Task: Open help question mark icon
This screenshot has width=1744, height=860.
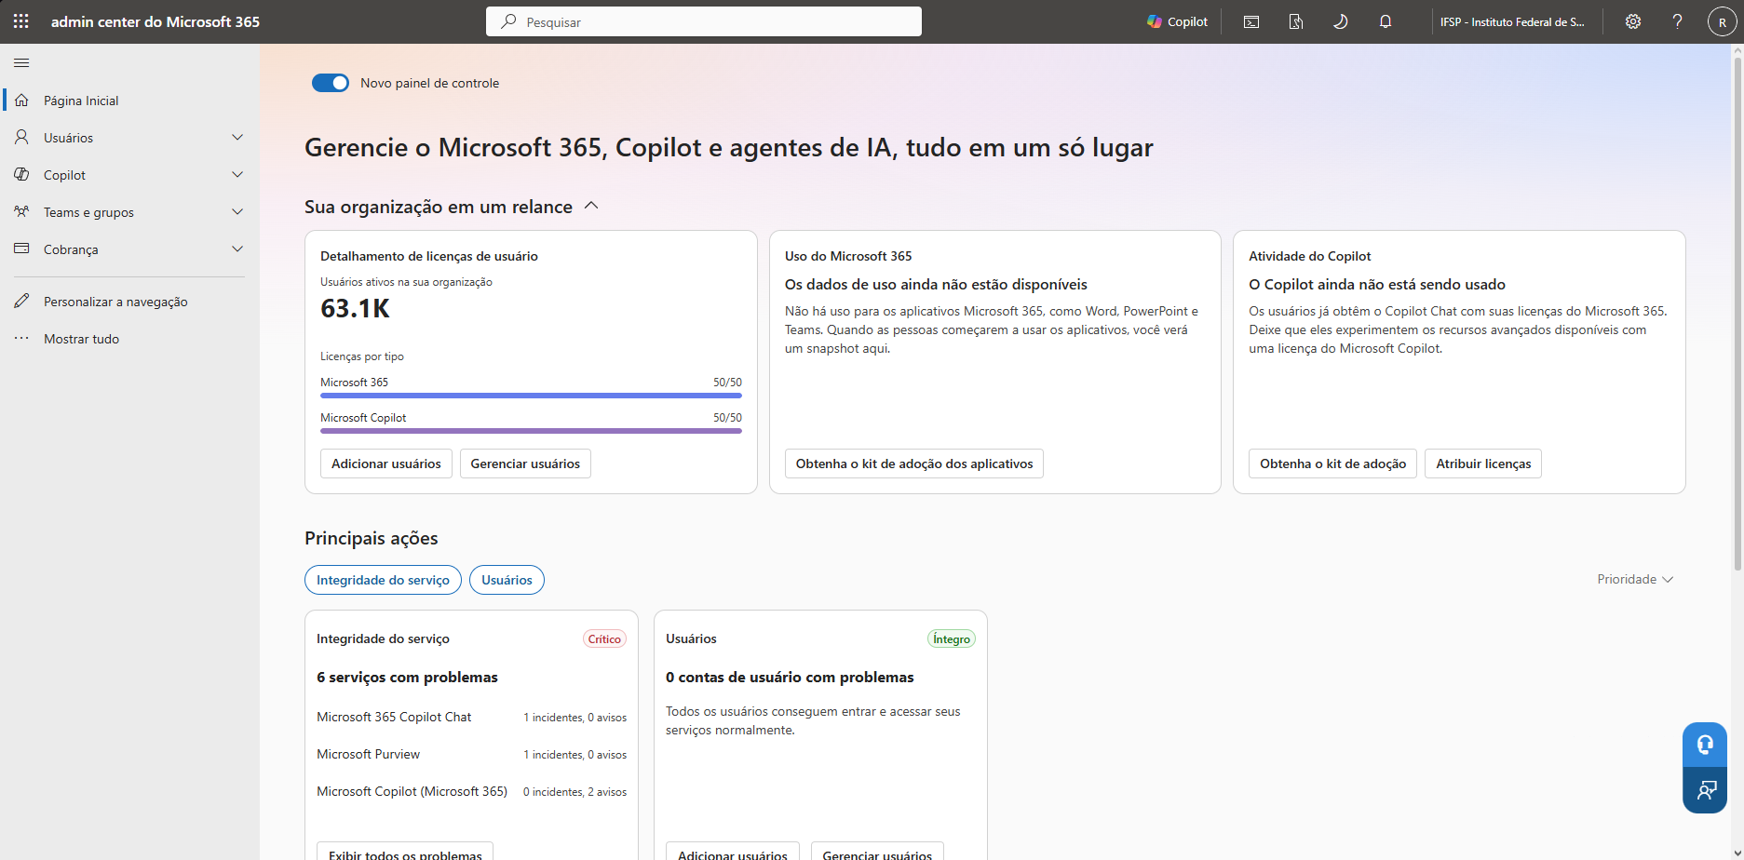Action: (1677, 21)
